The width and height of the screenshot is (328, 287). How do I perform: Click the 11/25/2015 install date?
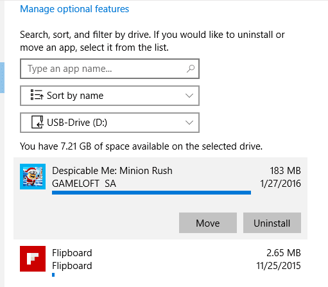(279, 266)
